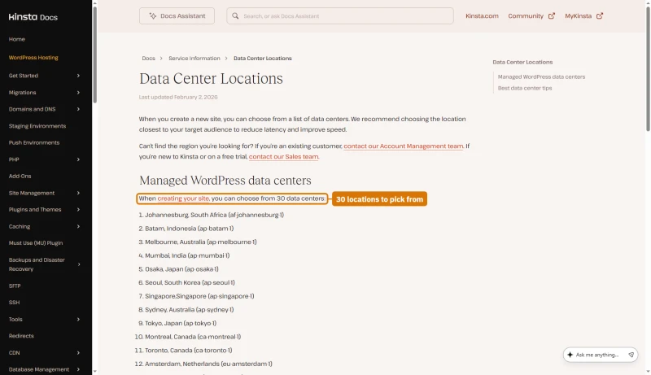Focus the search or ask Docs Assistant field
The image size is (651, 375).
[340, 15]
